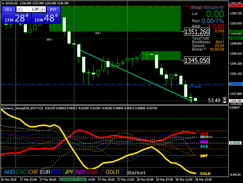243x183 pixels.
Task: Toggle the JPY currency line button
Action: pyautogui.click(x=69, y=172)
